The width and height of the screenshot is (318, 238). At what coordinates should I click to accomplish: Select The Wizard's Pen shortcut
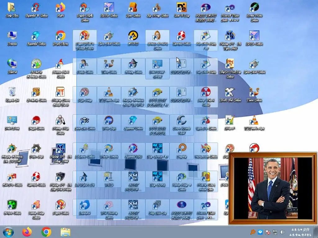[x=85, y=179]
